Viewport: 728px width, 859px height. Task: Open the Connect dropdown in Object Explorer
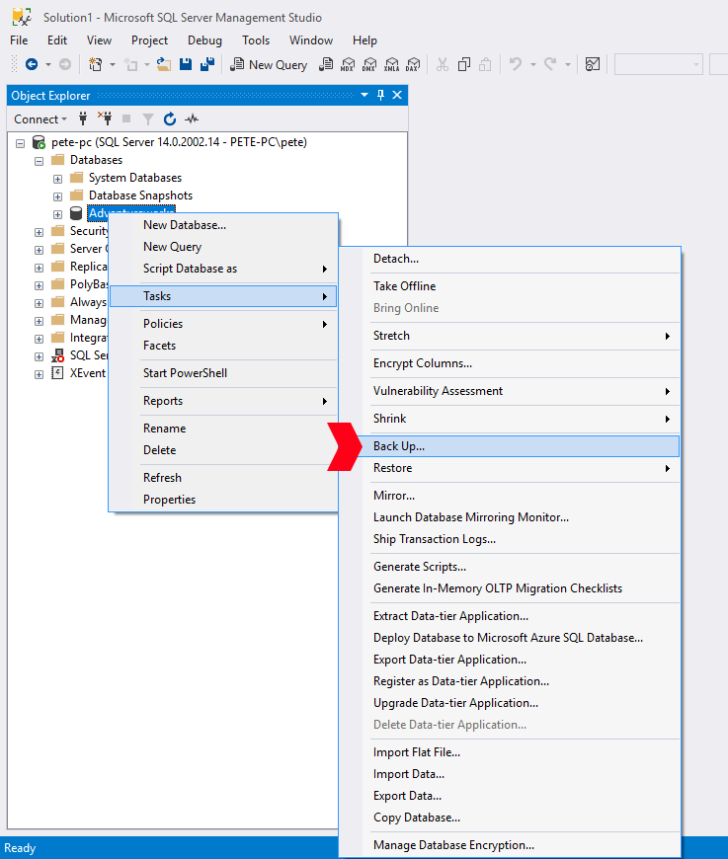40,118
